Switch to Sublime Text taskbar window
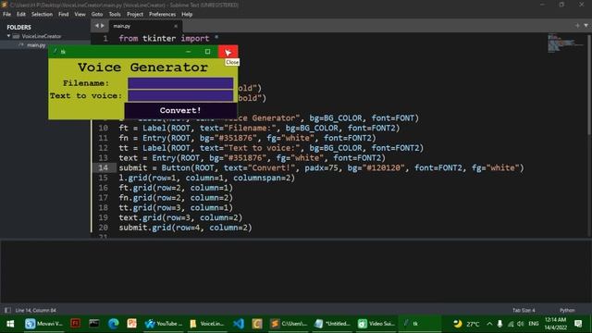Viewport: 592px width, 333px height. [289, 324]
